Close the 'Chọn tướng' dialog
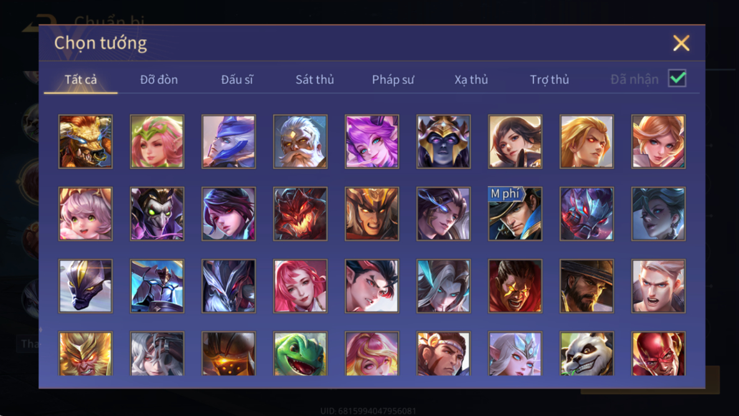Screen dimensions: 739x416 coord(681,43)
